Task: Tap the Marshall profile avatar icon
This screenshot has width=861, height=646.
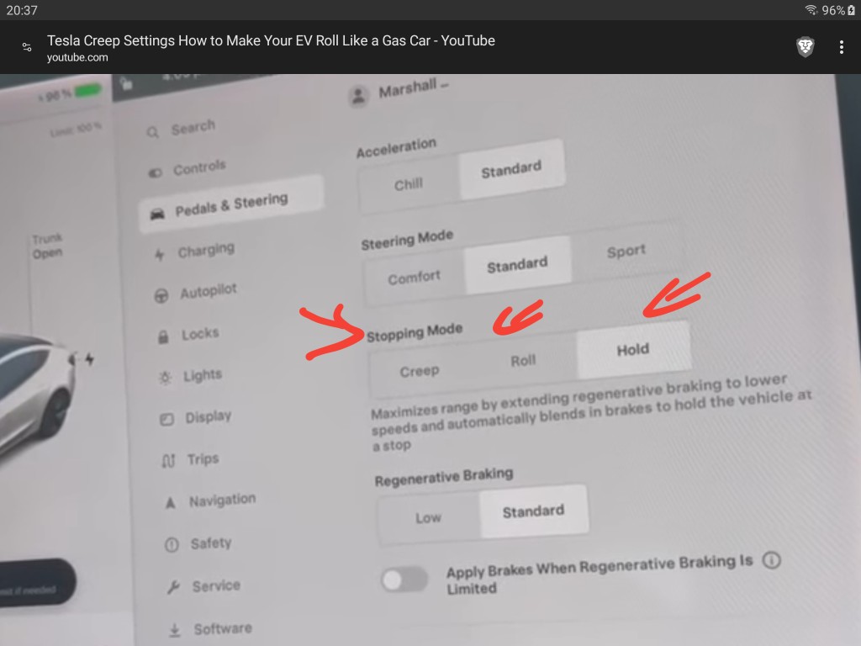Action: coord(358,97)
